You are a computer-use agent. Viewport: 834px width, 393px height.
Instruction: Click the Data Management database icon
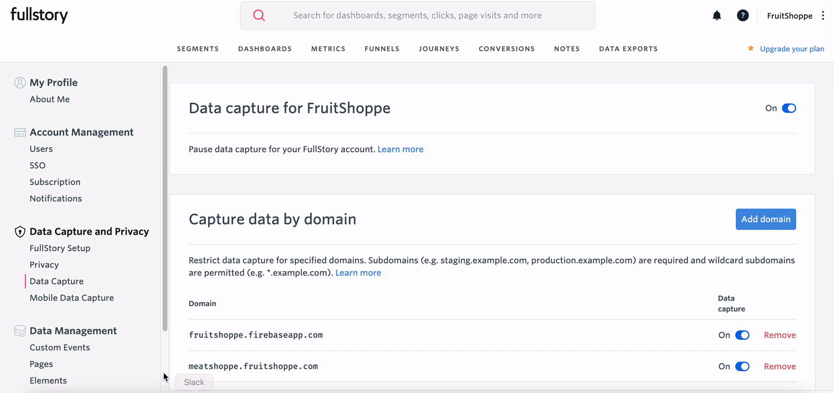click(x=20, y=331)
